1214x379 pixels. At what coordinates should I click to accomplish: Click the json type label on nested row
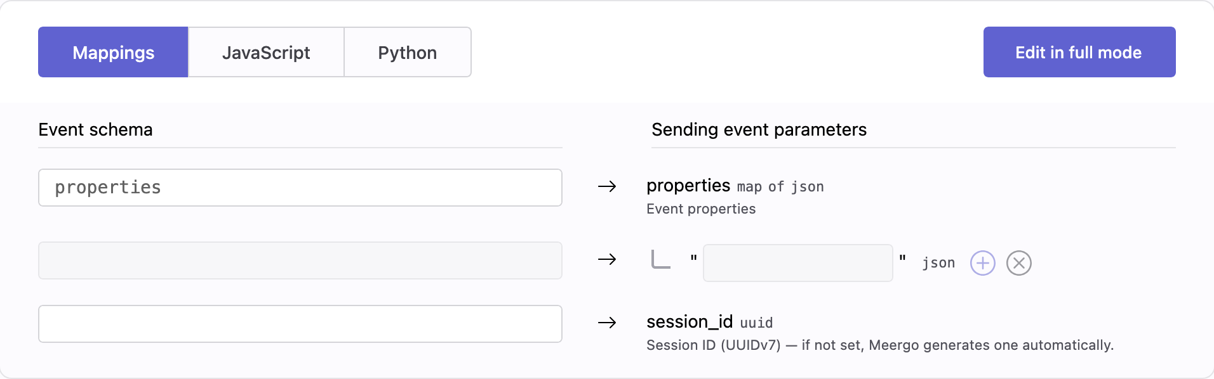coord(938,262)
